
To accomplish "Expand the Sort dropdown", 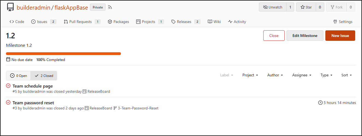I will tap(346, 75).
